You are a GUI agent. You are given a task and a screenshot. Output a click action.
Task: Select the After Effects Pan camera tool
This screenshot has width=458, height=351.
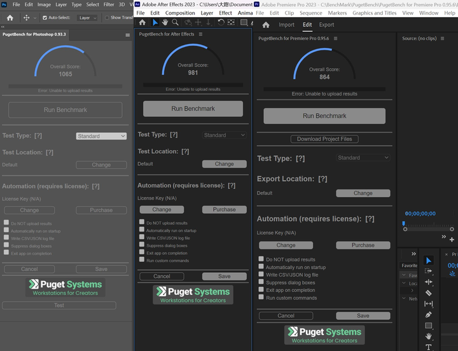pyautogui.click(x=198, y=22)
